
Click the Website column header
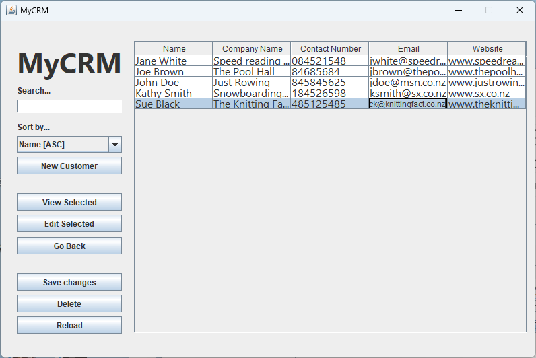tap(487, 48)
